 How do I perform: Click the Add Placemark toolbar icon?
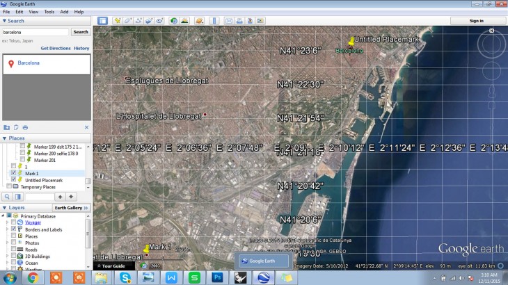(x=116, y=21)
